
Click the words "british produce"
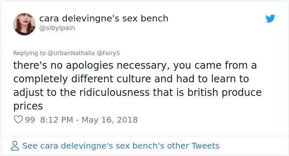click(225, 93)
